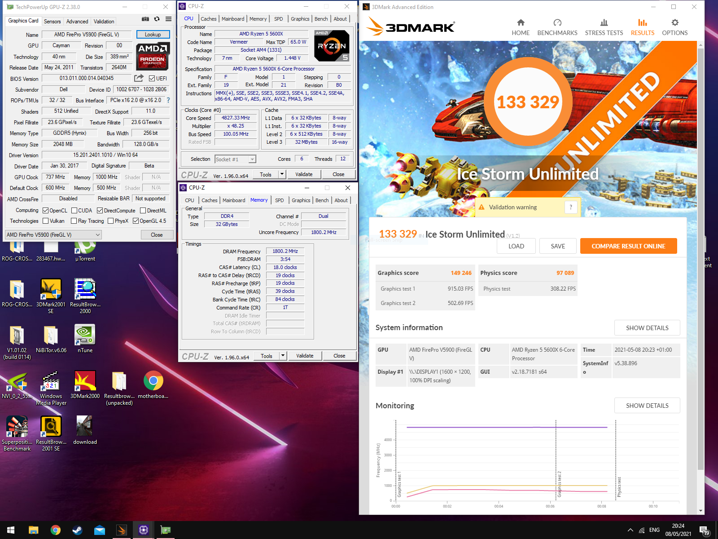Click the scroll down arrow in 3DMark
The image size is (718, 539).
701,511
